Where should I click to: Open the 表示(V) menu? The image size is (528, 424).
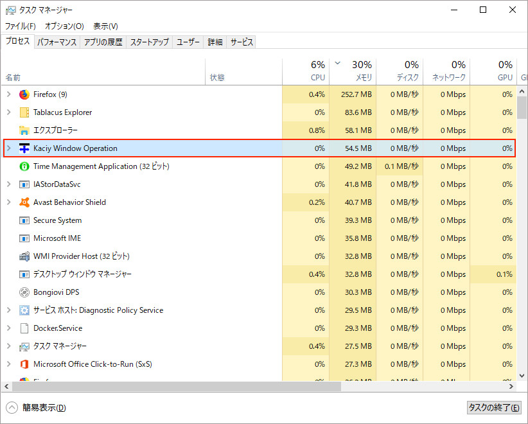(x=106, y=26)
